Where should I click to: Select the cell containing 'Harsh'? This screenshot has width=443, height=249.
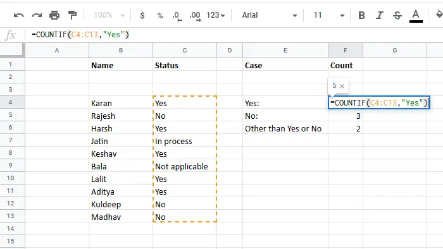[x=121, y=128]
